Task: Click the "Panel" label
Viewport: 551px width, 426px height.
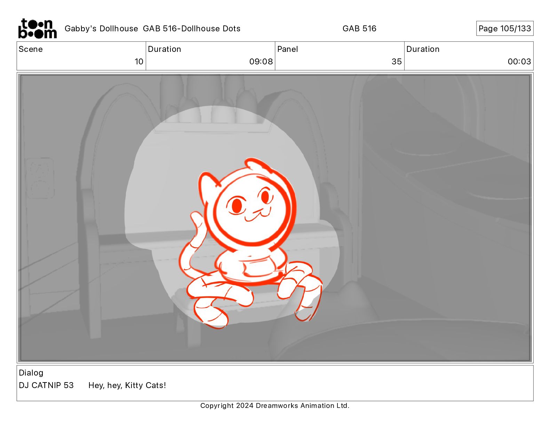Action: coord(287,49)
